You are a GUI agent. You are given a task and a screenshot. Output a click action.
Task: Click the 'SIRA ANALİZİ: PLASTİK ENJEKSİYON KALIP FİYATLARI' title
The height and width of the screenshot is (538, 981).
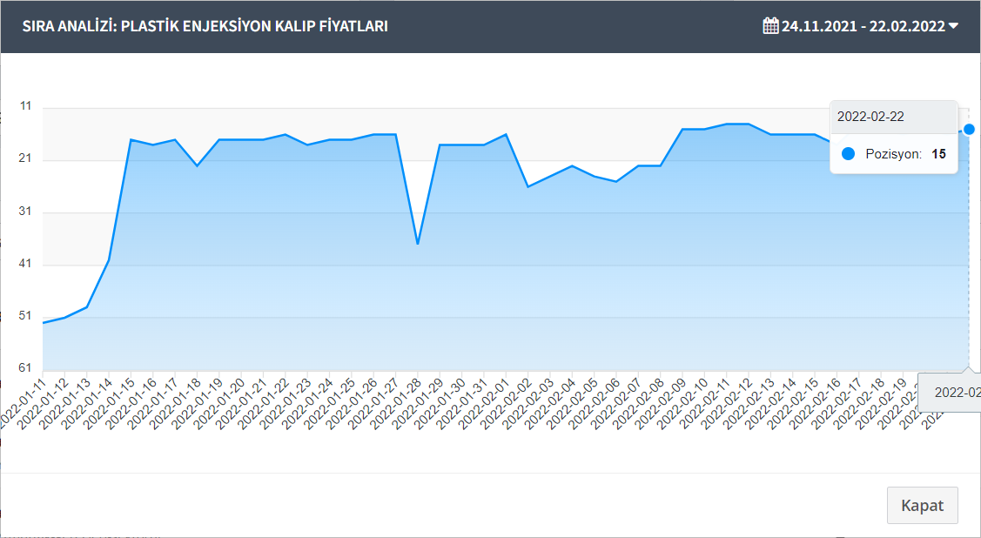click(205, 26)
